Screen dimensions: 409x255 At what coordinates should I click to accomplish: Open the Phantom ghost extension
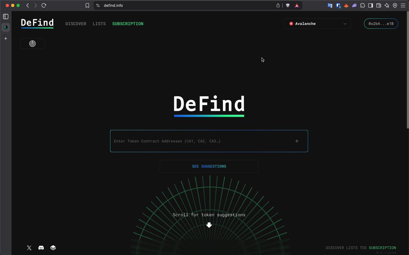(354, 5)
